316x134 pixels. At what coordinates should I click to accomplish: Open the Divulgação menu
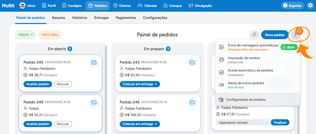tap(200, 5)
